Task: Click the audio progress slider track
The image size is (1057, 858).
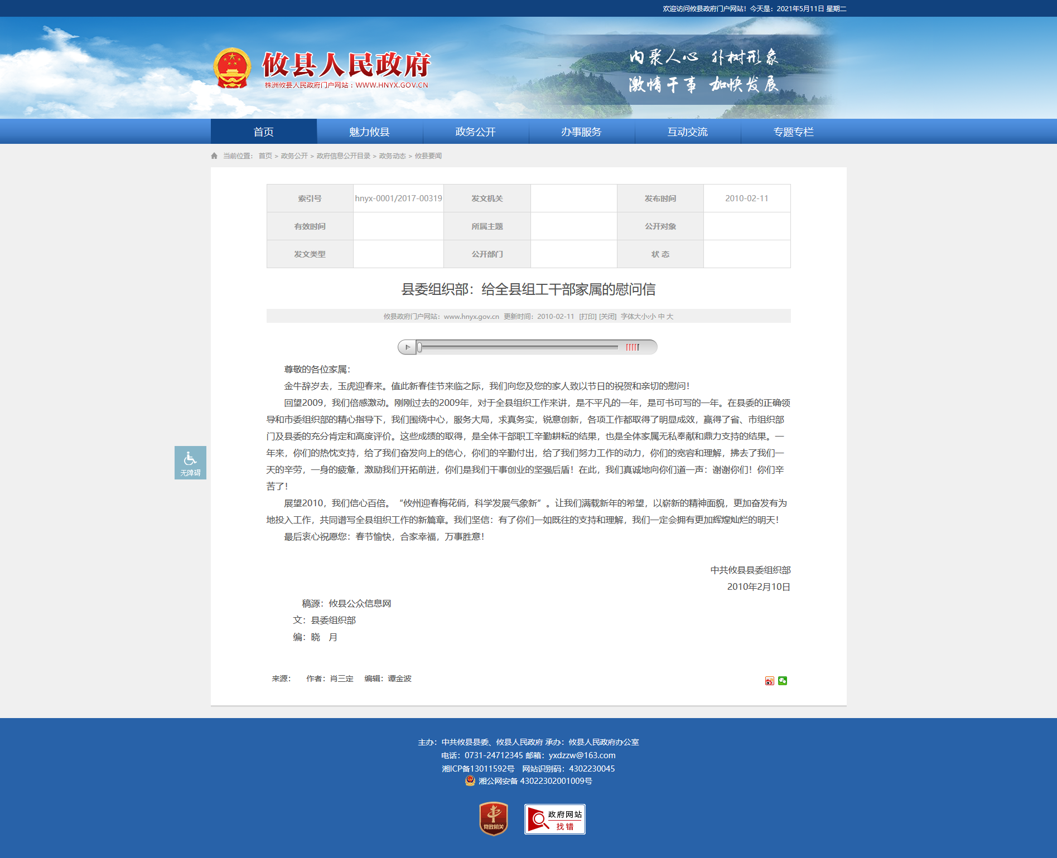Action: pyautogui.click(x=519, y=347)
